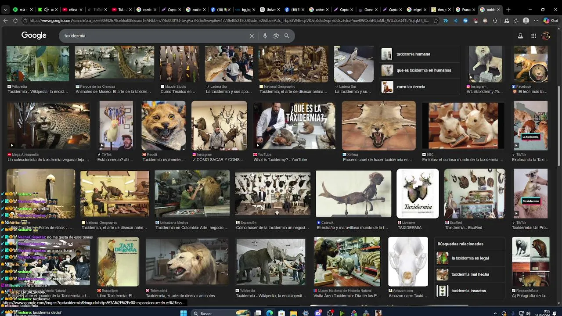
Task: Open the Museo Nacional bison and zebra image
Action: 347,262
